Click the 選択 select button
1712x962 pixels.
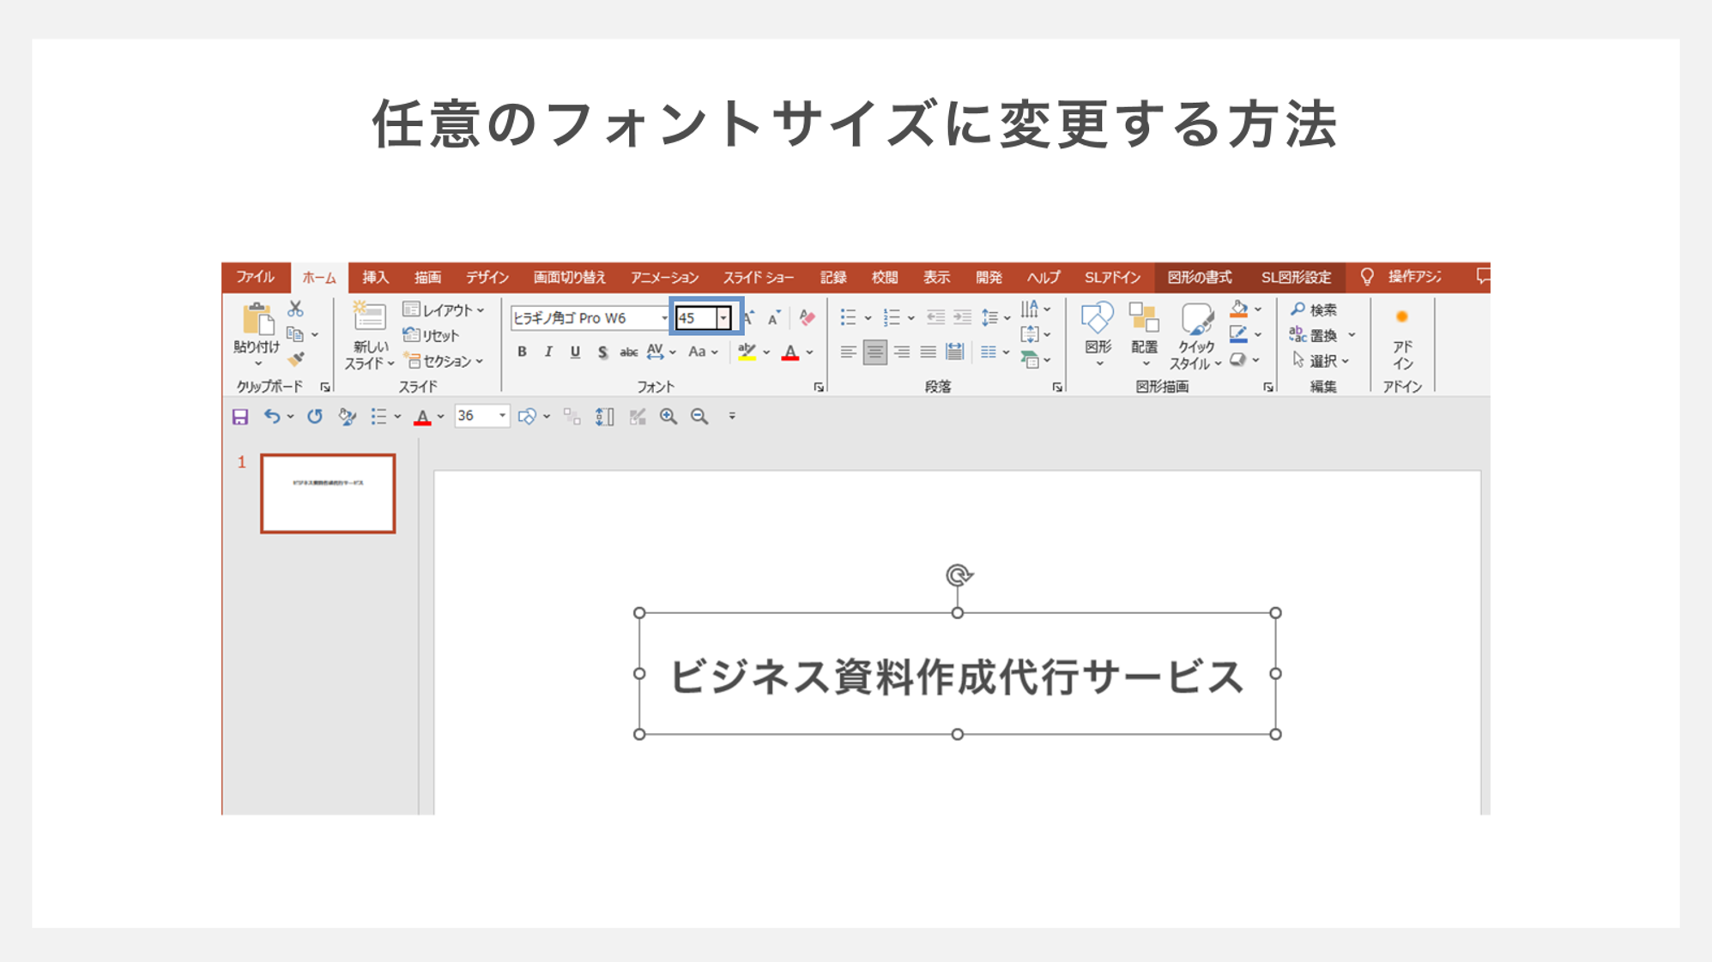click(x=1321, y=361)
